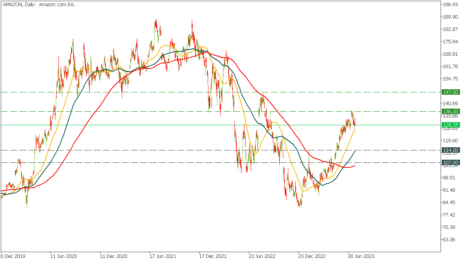Click the 17 Jun 2021 date label
The height and width of the screenshot is (261, 465).
[x=163, y=256]
